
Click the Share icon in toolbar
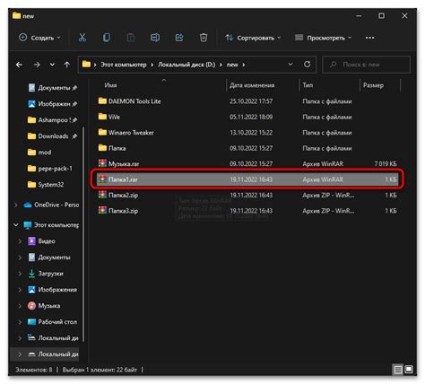(x=179, y=38)
